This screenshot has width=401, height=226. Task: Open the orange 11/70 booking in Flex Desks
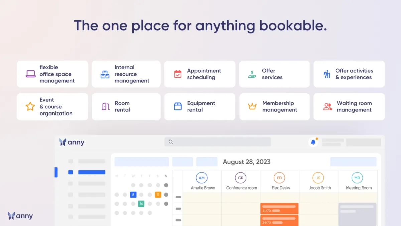(x=279, y=208)
